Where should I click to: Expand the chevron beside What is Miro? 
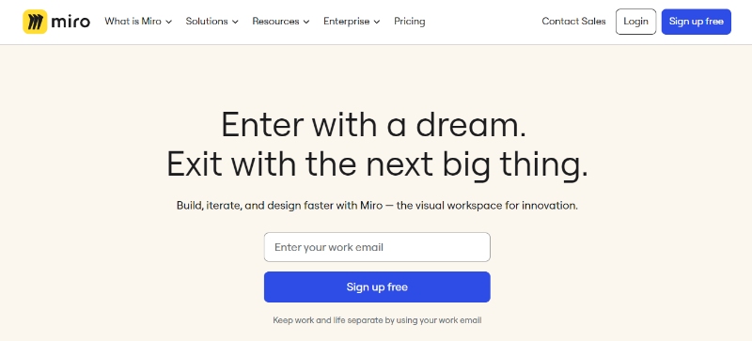click(x=168, y=22)
